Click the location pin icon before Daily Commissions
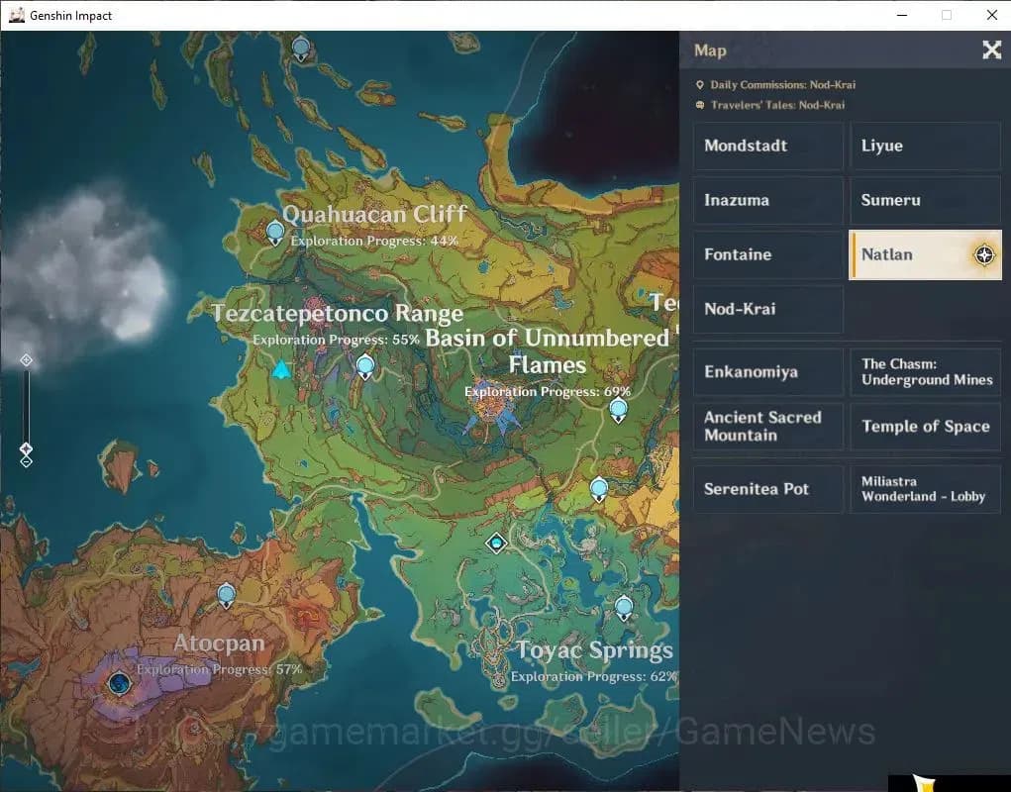 pyautogui.click(x=699, y=84)
